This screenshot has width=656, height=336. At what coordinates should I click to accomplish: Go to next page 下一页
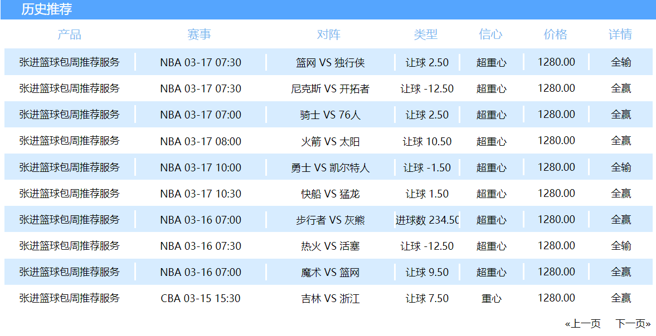[633, 323]
